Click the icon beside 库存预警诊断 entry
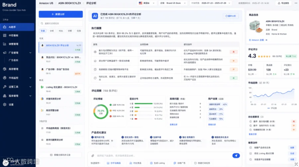 pyautogui.click(x=42, y=110)
